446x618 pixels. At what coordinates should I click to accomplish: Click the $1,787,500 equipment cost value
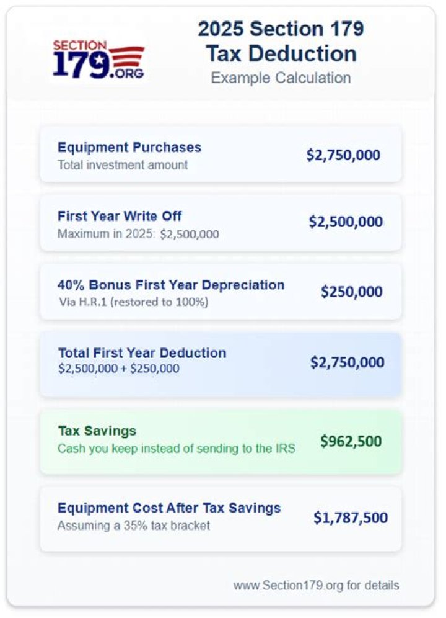coord(350,517)
